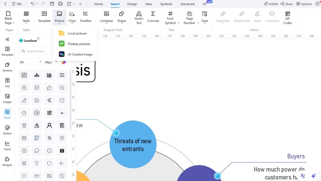The height and width of the screenshot is (181, 321).
Task: Open Text panel in left sidebar
Action: point(7,82)
